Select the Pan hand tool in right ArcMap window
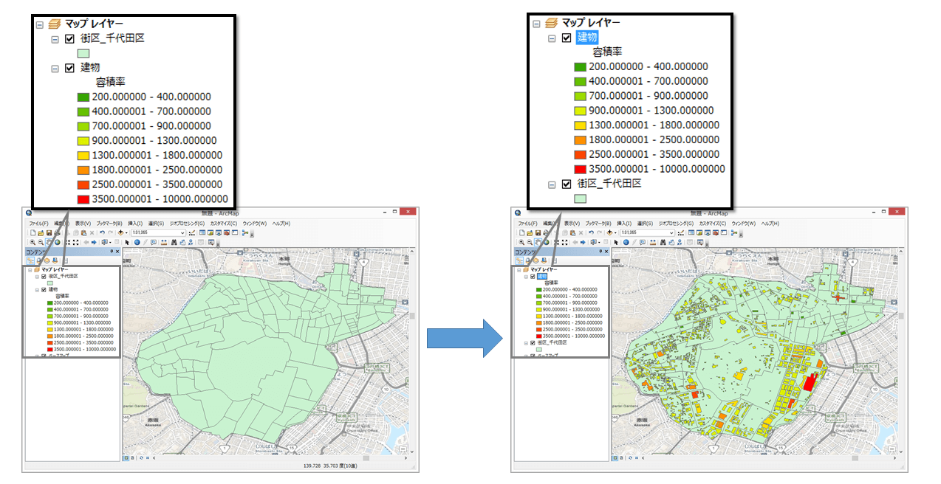The image size is (941, 484). tap(537, 242)
